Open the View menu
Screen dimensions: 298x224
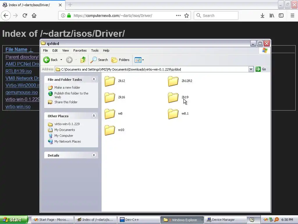tap(65, 50)
